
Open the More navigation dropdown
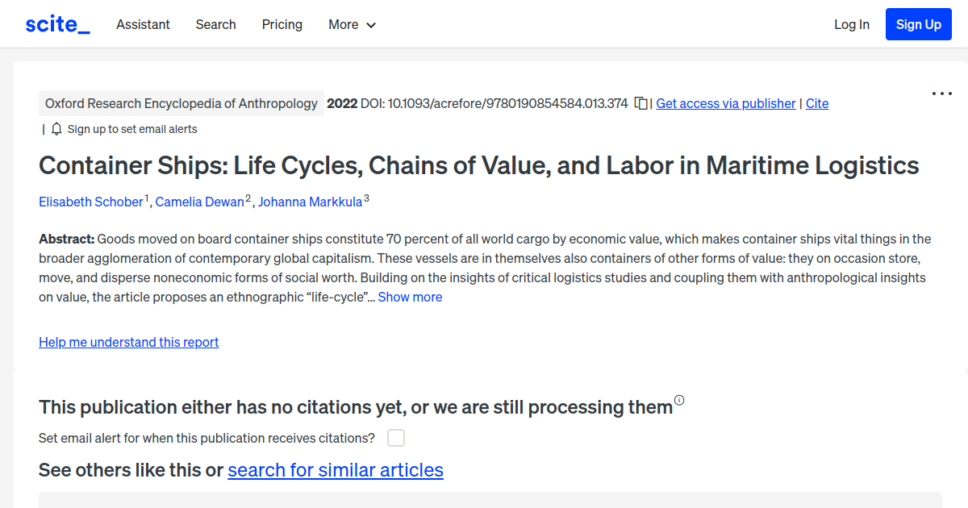tap(352, 24)
